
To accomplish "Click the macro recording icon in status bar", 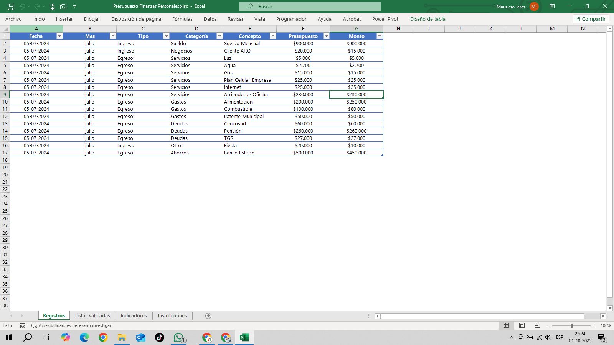I will pos(22,325).
